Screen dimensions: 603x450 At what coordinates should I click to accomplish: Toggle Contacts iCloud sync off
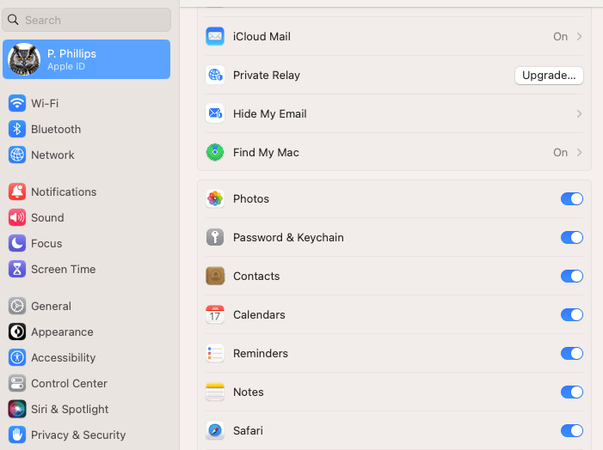[571, 276]
